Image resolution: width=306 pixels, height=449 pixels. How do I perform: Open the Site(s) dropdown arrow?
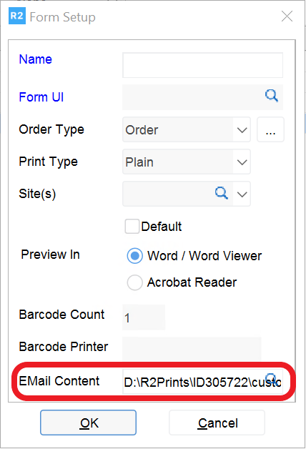tap(242, 194)
